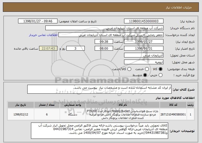Screen dimensions: 202x143
Task: Click the ردیف column header
Action: (190, 105)
